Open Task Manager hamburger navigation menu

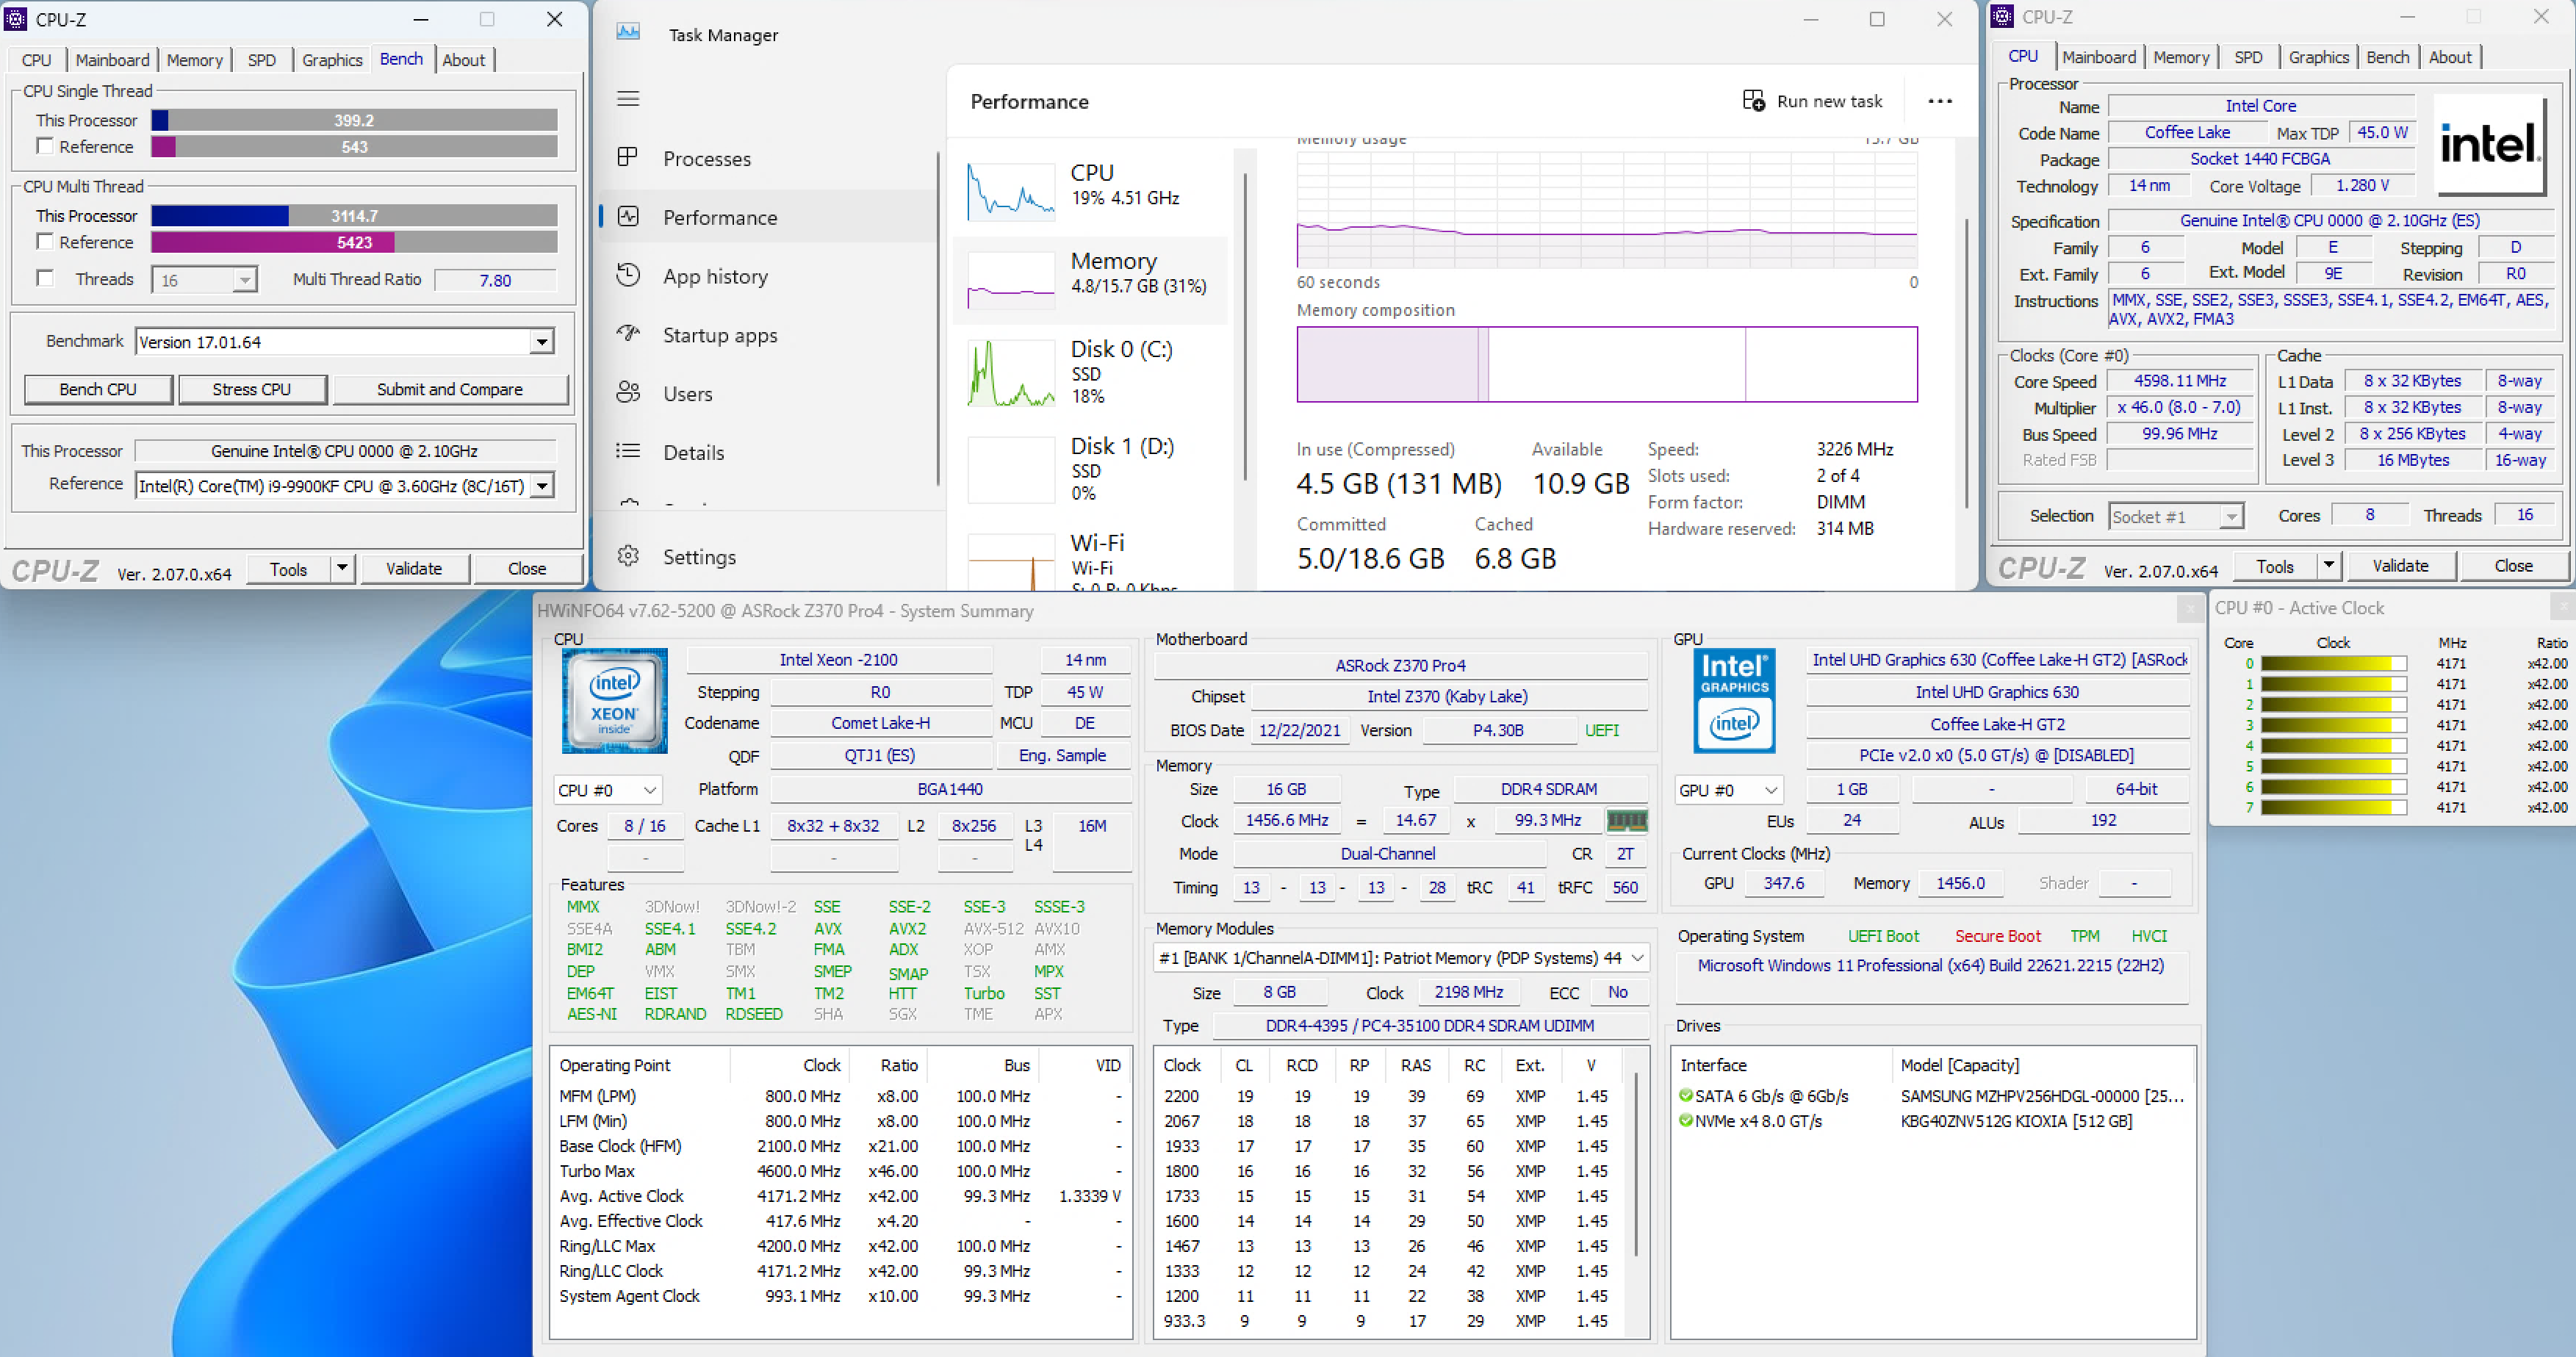[628, 98]
